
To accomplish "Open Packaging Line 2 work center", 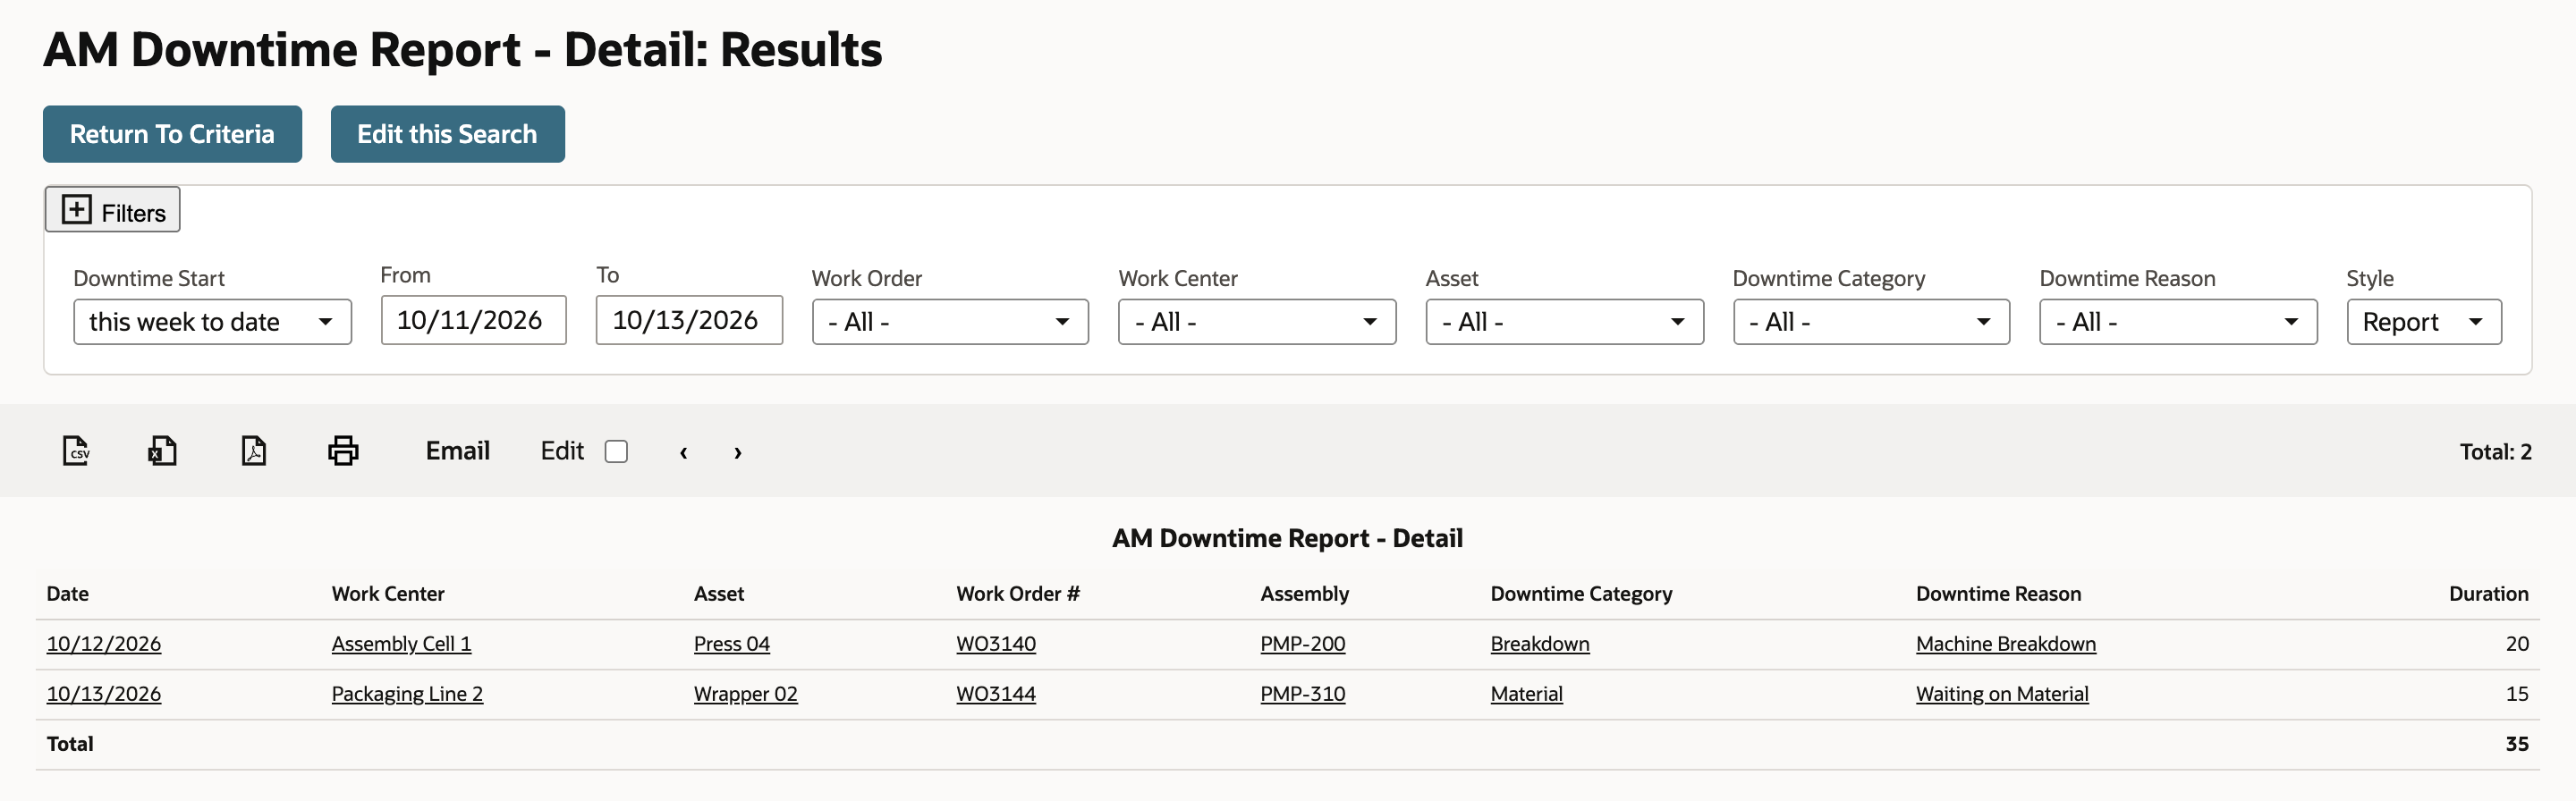I will tap(407, 694).
